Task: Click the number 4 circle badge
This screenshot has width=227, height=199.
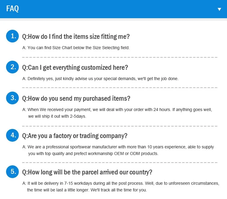Action: [13, 135]
